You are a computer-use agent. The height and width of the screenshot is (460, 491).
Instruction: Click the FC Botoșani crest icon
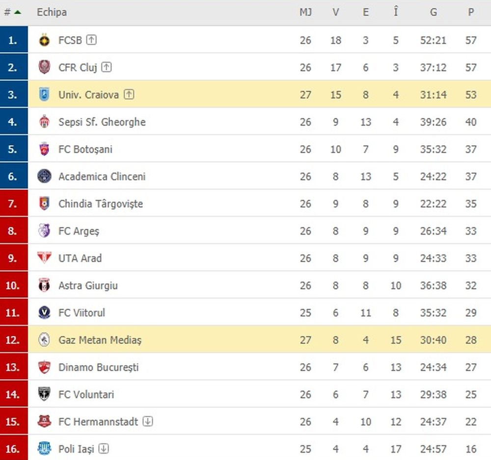click(44, 149)
